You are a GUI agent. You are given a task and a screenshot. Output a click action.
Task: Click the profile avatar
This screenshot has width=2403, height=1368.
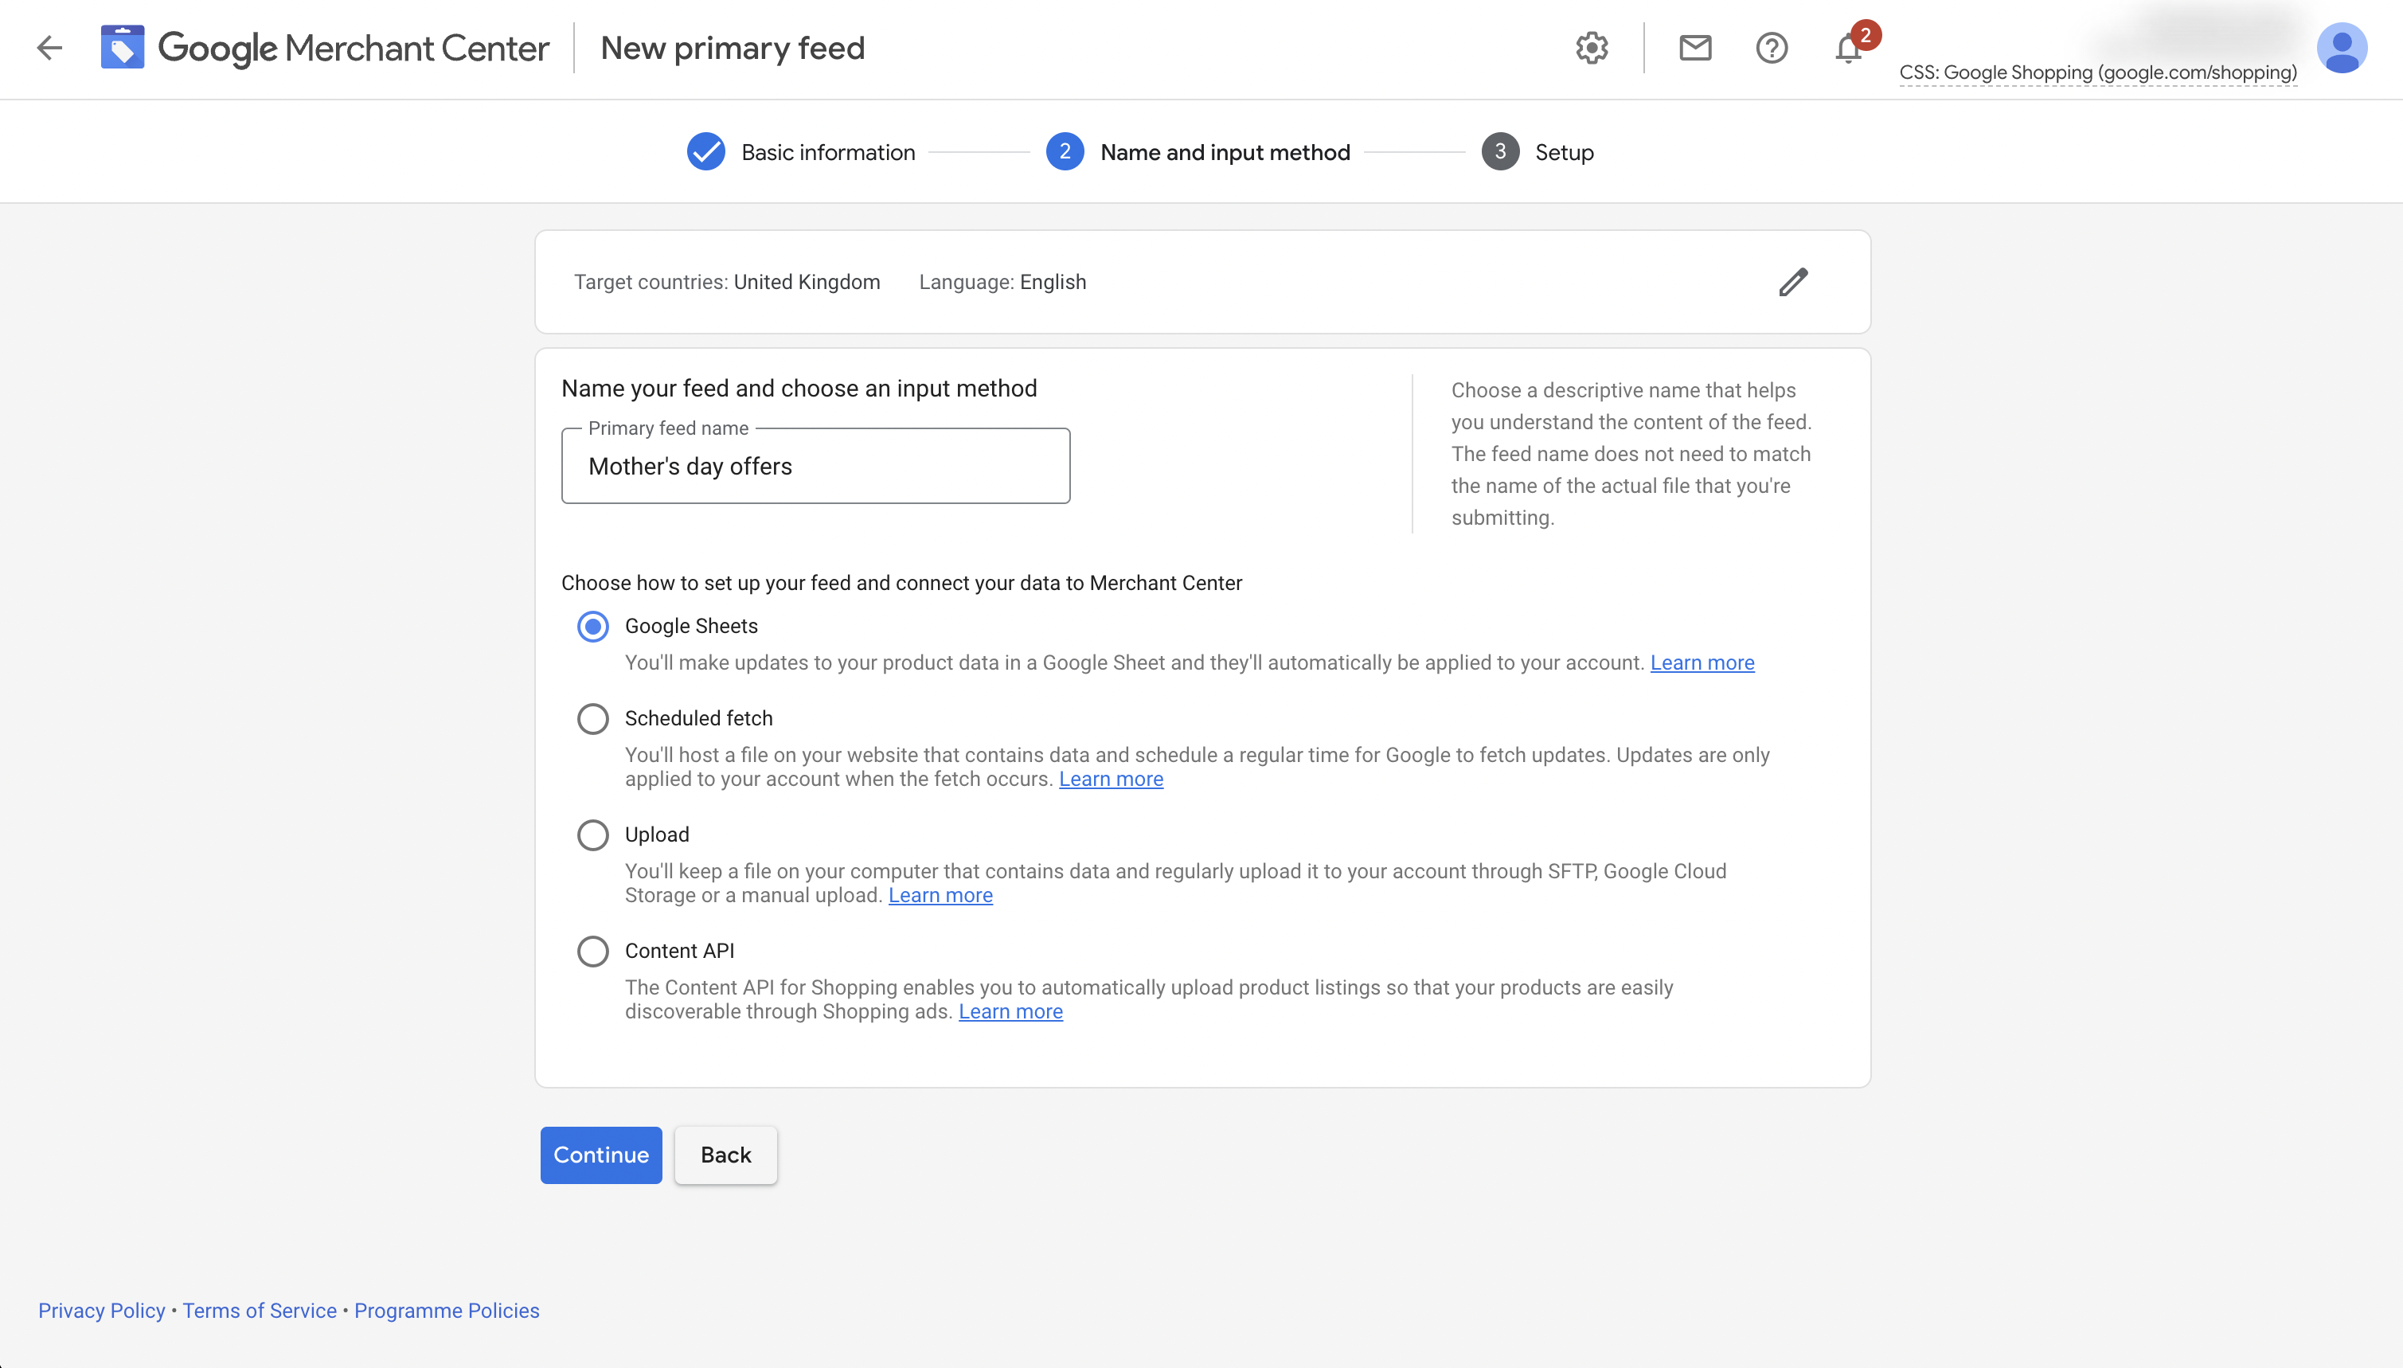pyautogui.click(x=2342, y=47)
